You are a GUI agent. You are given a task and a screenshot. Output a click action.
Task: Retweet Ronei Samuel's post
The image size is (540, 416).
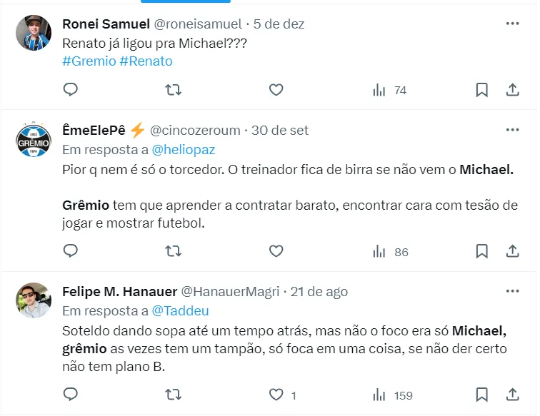click(173, 90)
